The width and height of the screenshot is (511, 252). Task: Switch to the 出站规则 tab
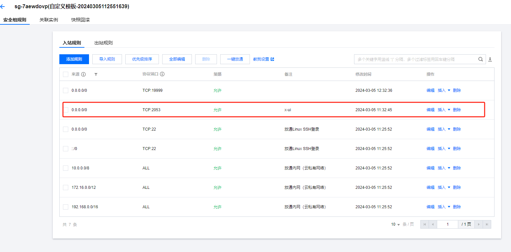[x=104, y=43]
